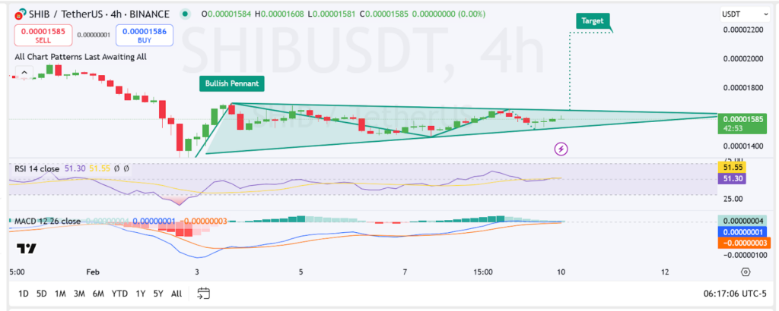Select the Target label flag

point(592,21)
